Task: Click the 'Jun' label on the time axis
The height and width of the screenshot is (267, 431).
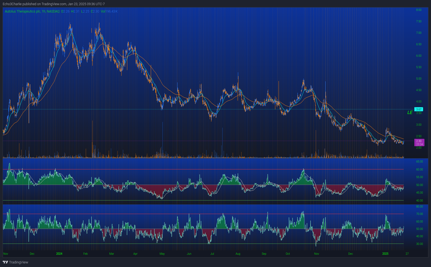Action: tap(189, 254)
